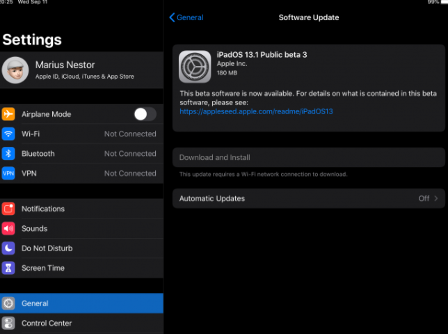
Task: Tap the Bluetooth 'Not Connected' status
Action: point(130,154)
